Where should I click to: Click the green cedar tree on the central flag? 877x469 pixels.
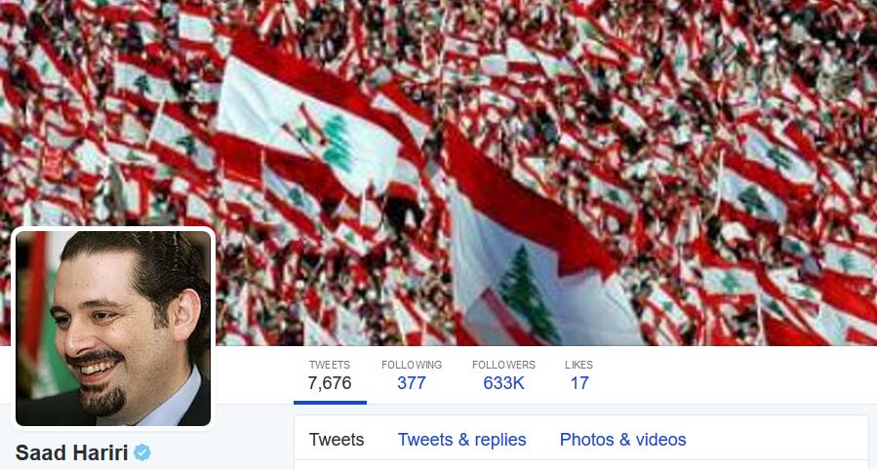click(529, 293)
